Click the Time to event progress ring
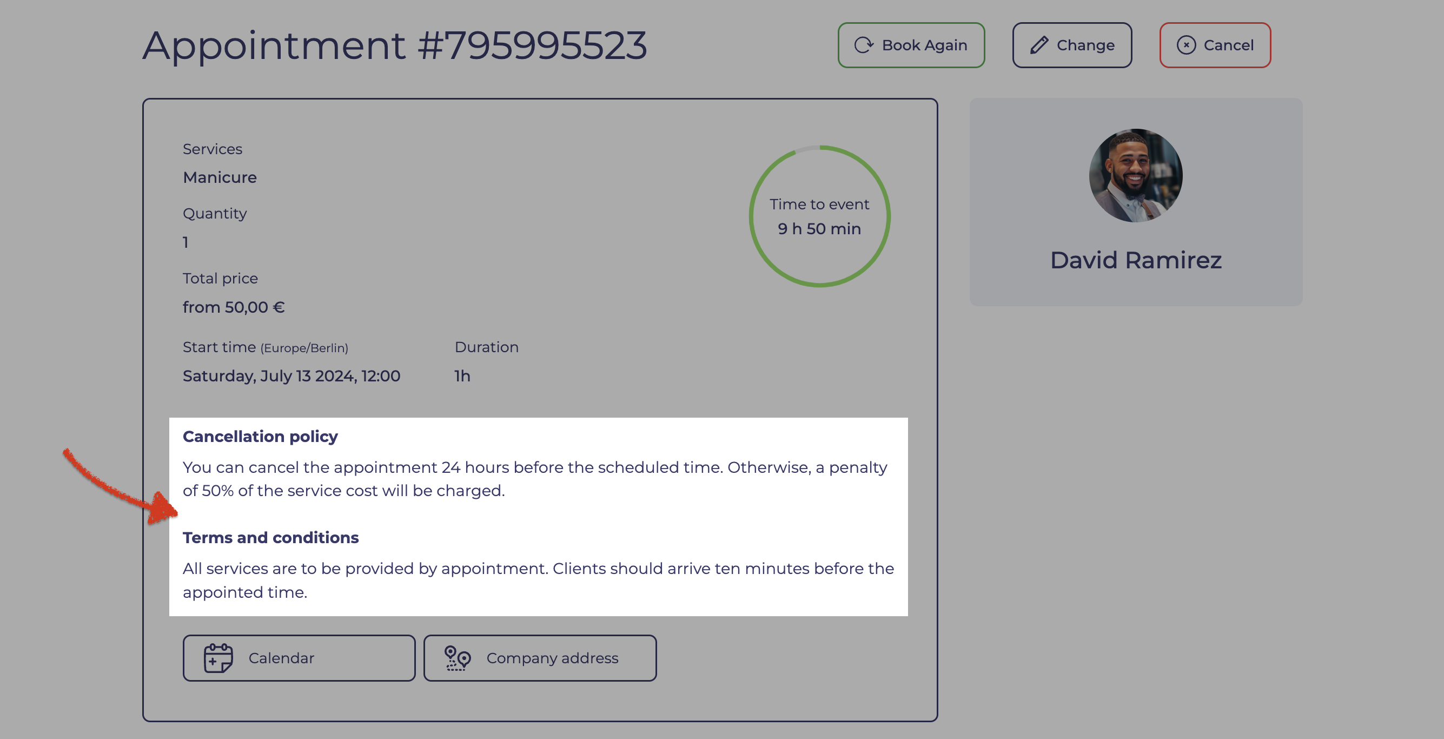Viewport: 1444px width, 739px height. point(819,216)
